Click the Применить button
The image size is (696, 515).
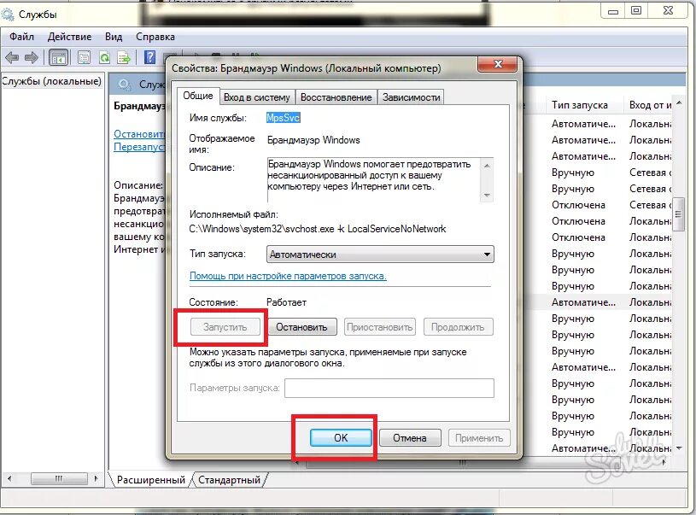[479, 438]
